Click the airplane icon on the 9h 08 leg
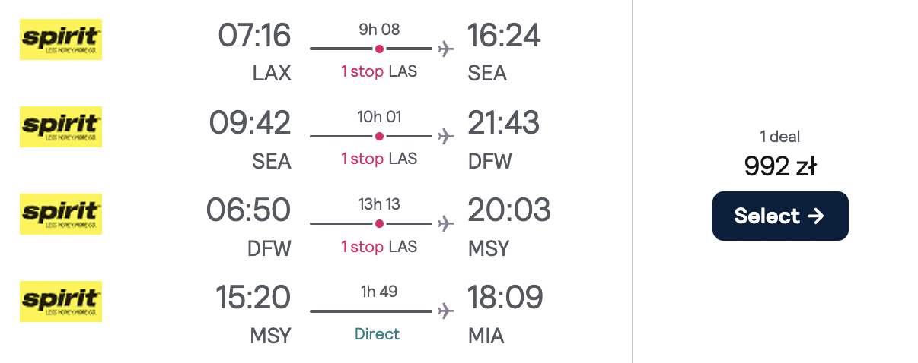 (446, 49)
